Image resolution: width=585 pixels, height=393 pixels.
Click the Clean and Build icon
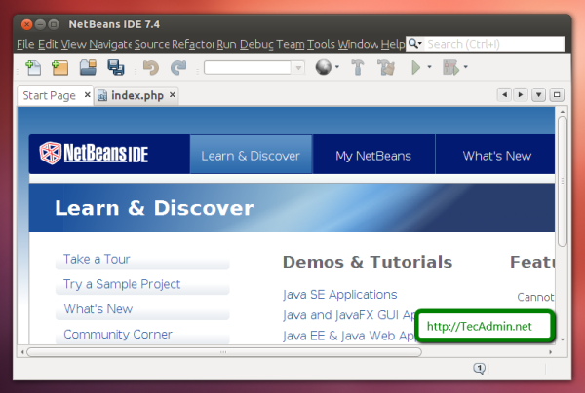(385, 67)
